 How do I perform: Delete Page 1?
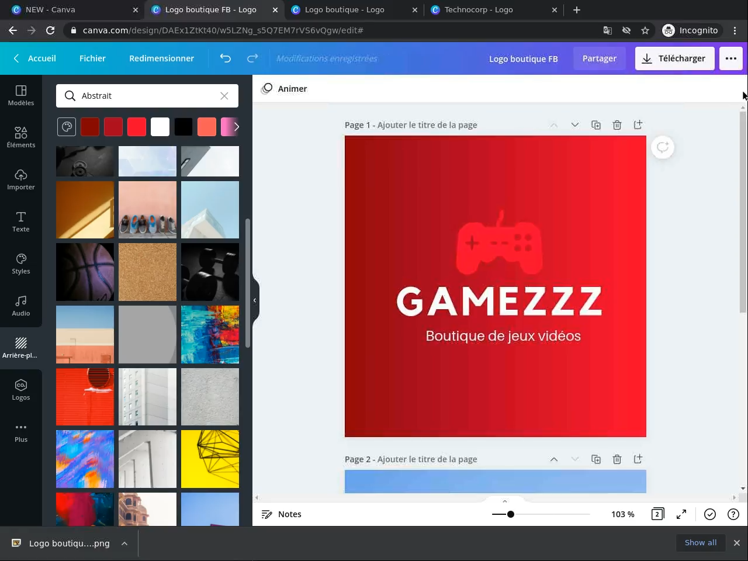tap(617, 125)
